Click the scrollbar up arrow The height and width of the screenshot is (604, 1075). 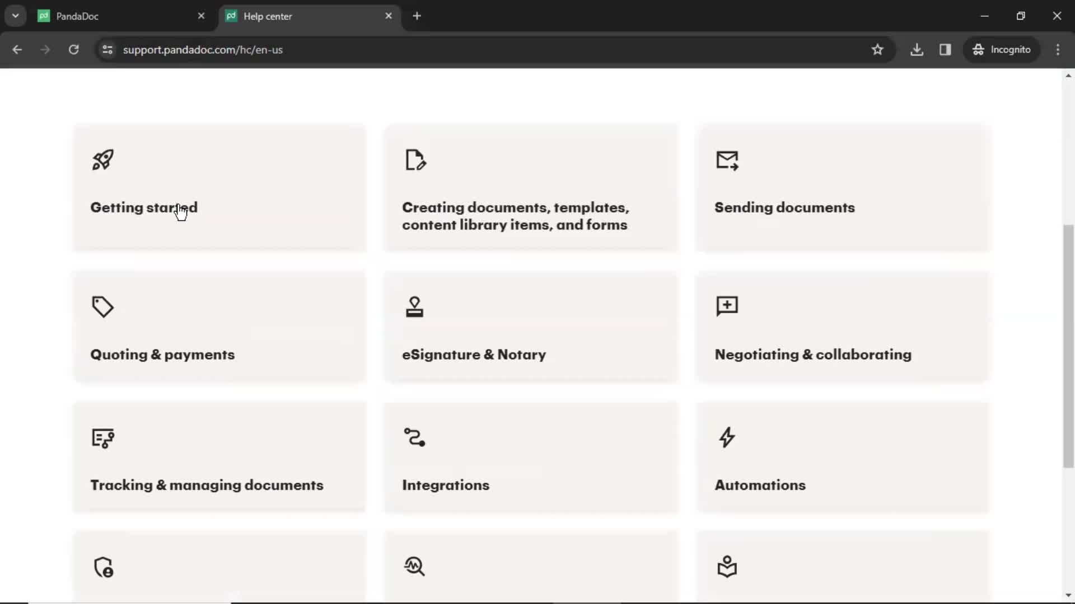click(x=1068, y=75)
